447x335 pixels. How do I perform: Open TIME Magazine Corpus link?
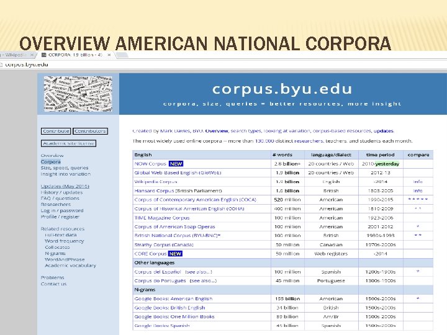point(162,218)
